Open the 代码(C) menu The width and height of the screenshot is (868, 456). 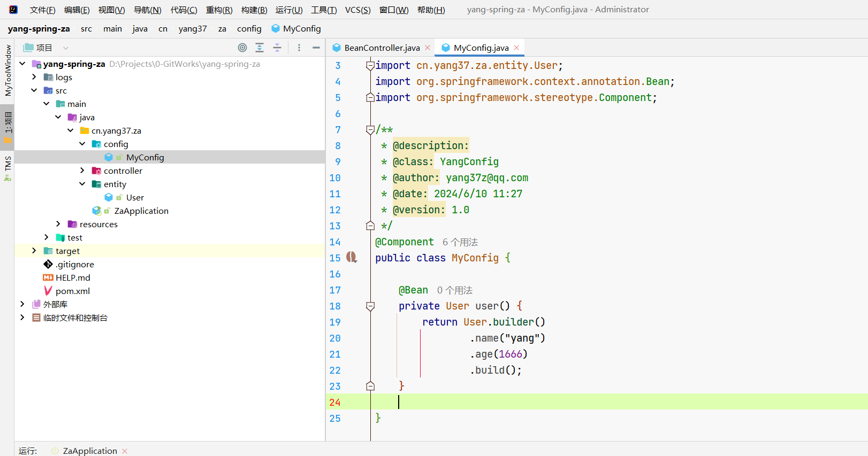click(184, 10)
